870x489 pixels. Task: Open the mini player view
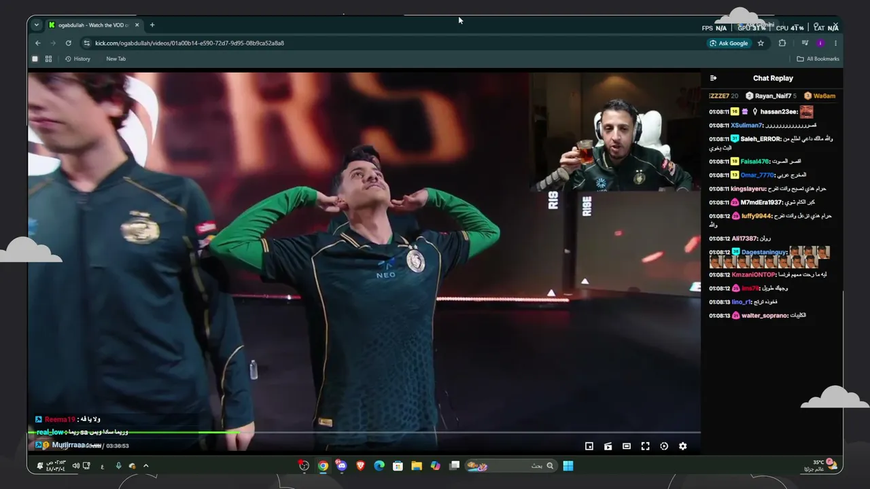point(589,446)
